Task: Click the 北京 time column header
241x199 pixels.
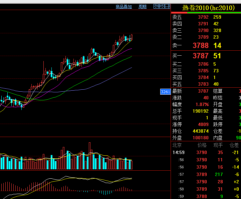Action: click(x=177, y=145)
